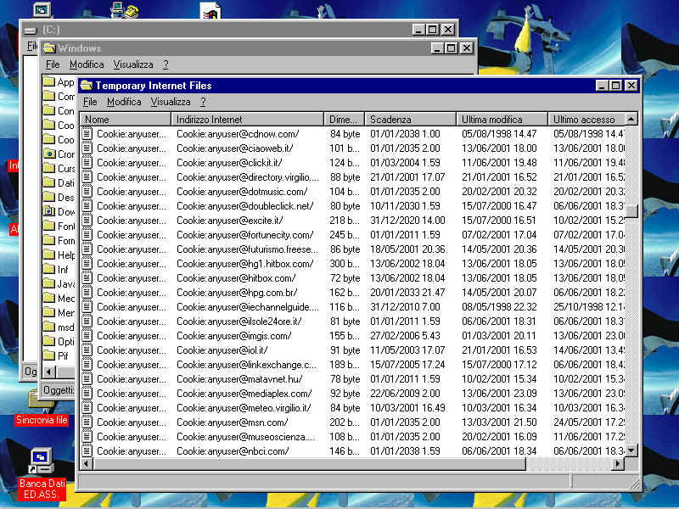Click the Sincronia file desktop icon label

point(42,420)
